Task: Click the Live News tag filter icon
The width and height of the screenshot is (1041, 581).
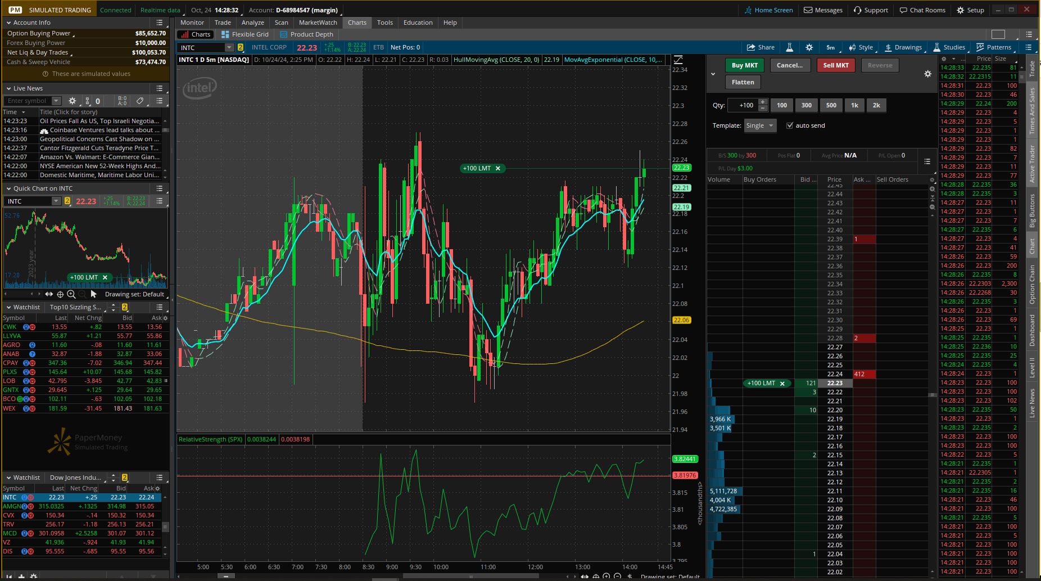Action: (x=140, y=101)
